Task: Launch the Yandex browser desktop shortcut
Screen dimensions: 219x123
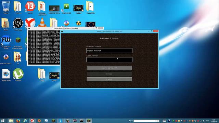Action: click(30, 22)
